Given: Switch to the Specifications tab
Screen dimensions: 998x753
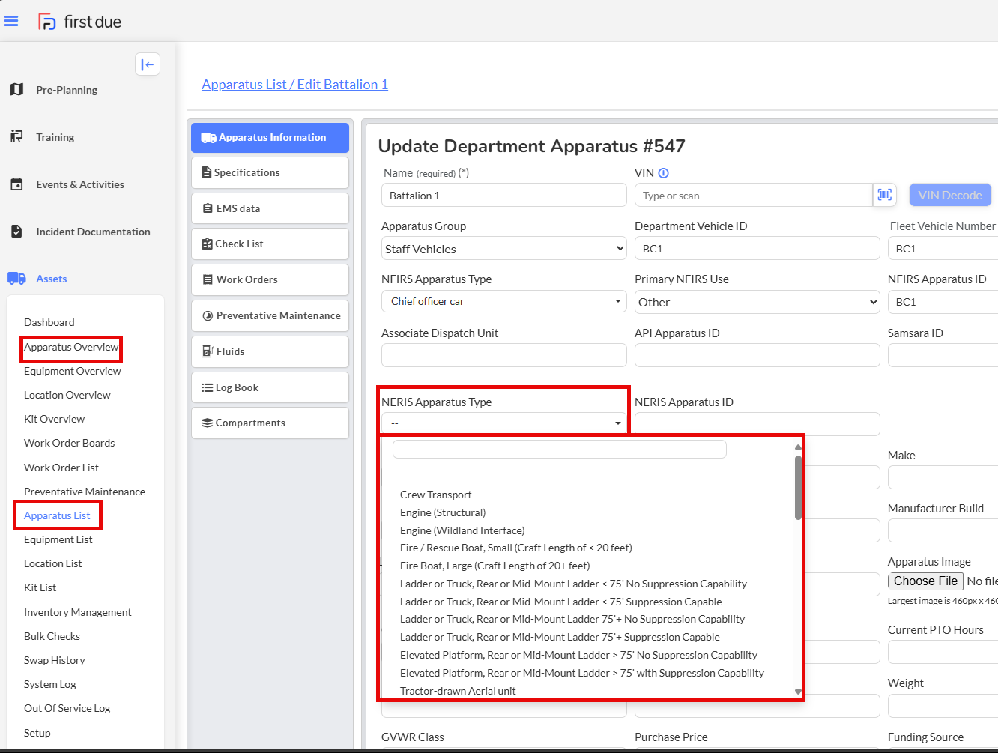Looking at the screenshot, I should click(x=270, y=172).
